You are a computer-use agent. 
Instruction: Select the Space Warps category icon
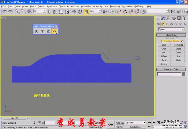pyautogui.click(x=180, y=24)
